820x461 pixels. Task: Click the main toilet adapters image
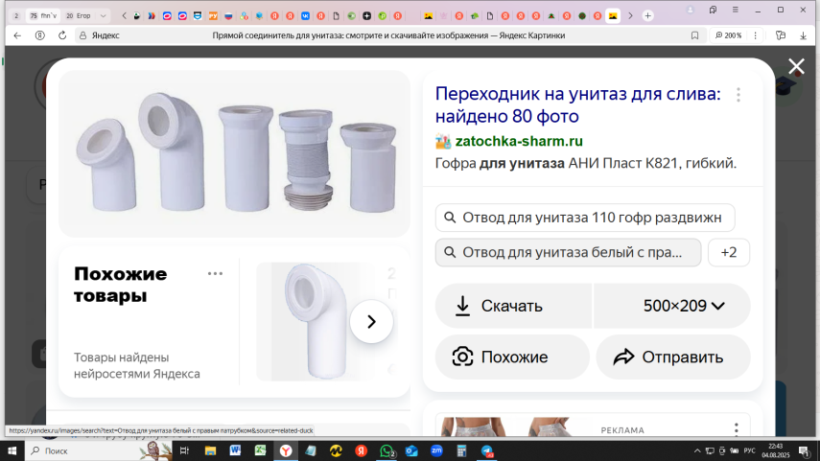(235, 153)
